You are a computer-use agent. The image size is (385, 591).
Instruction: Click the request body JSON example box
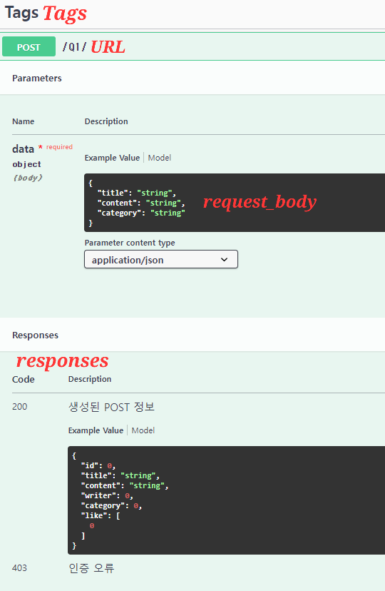(x=235, y=203)
